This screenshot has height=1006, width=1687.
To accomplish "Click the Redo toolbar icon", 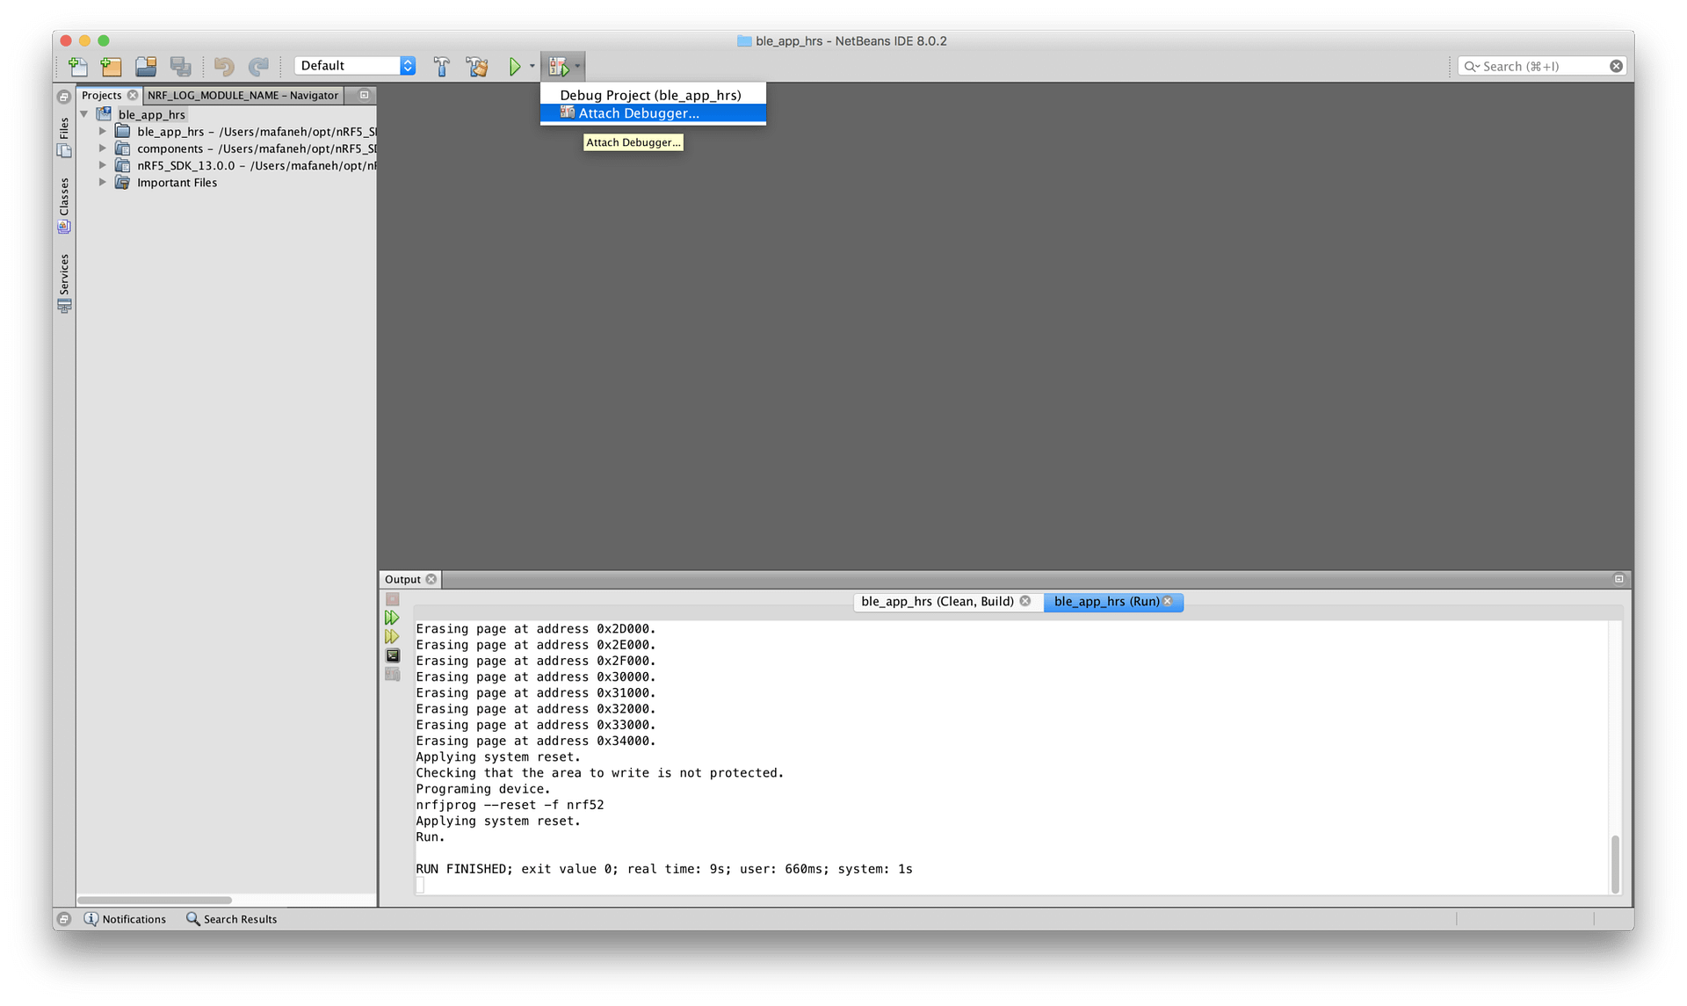I will (258, 66).
